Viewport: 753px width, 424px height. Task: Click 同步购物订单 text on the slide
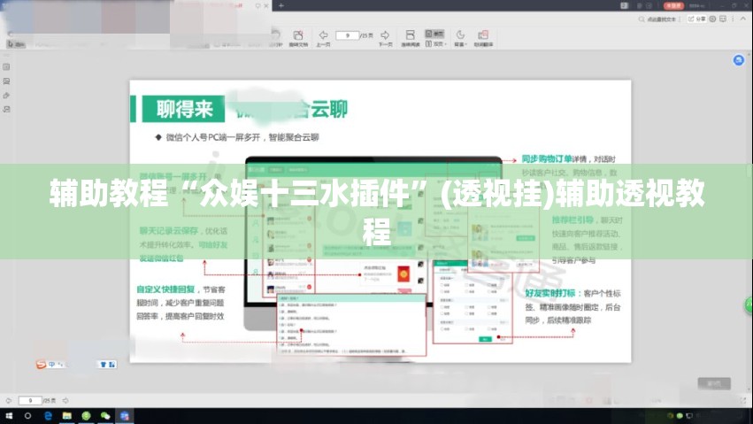pos(547,159)
